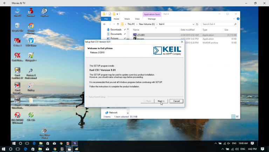Open Recycle Bin on desktop
The image size is (269, 152).
[x=17, y=27]
